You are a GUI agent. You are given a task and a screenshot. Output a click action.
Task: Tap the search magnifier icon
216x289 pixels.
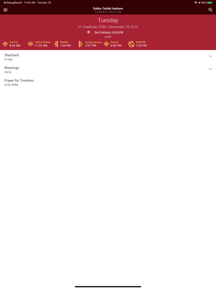[210, 10]
